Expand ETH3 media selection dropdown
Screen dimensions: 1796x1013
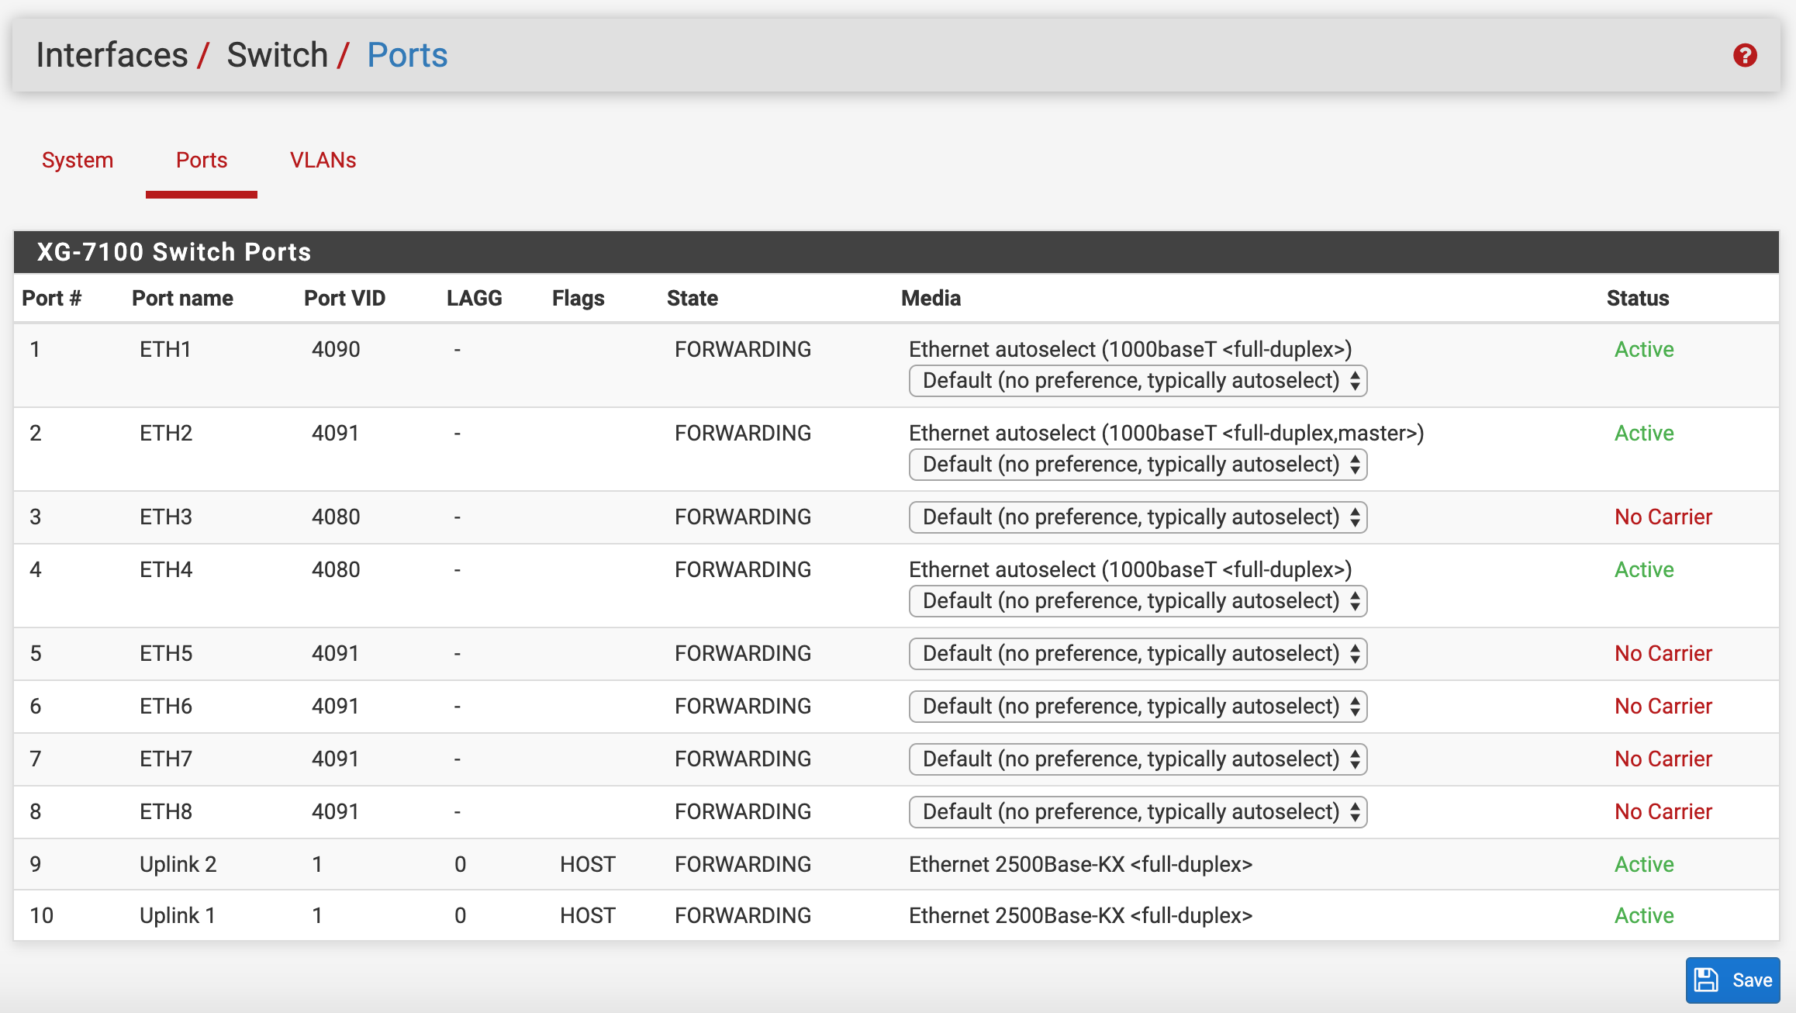1138,517
